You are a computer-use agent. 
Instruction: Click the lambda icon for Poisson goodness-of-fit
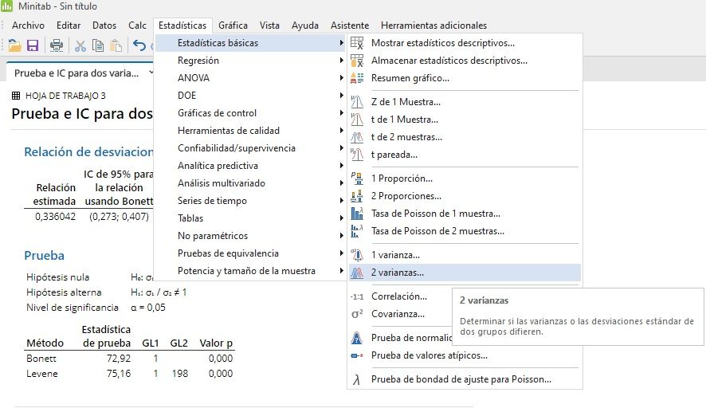[x=357, y=380]
